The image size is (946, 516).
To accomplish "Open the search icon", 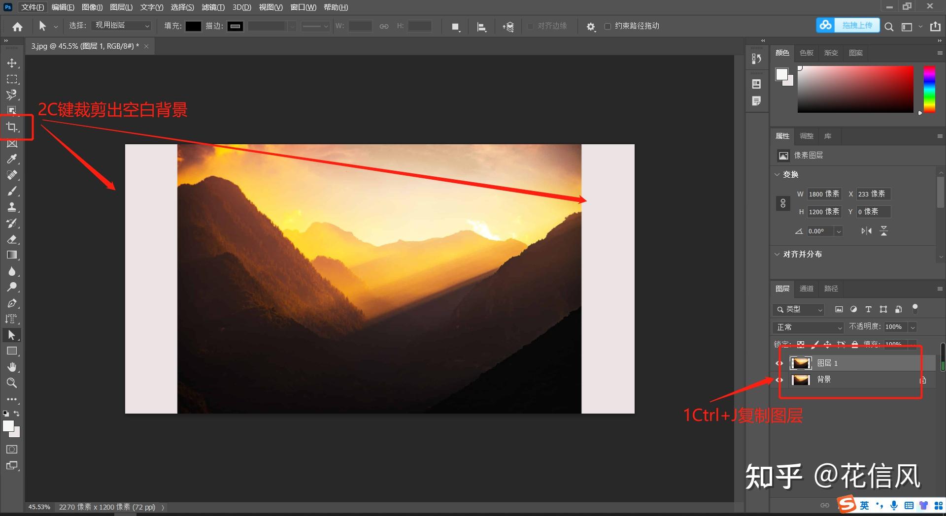I will click(889, 27).
